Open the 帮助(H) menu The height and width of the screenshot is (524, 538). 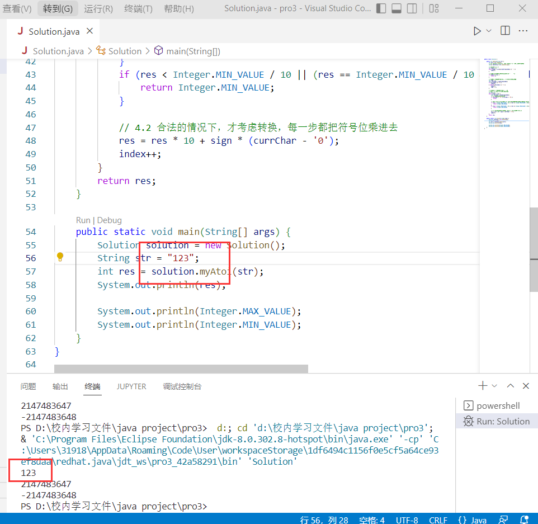(x=179, y=8)
